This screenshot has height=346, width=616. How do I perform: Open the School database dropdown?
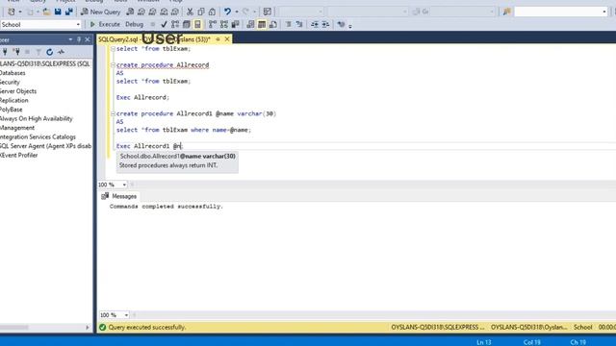(x=78, y=24)
